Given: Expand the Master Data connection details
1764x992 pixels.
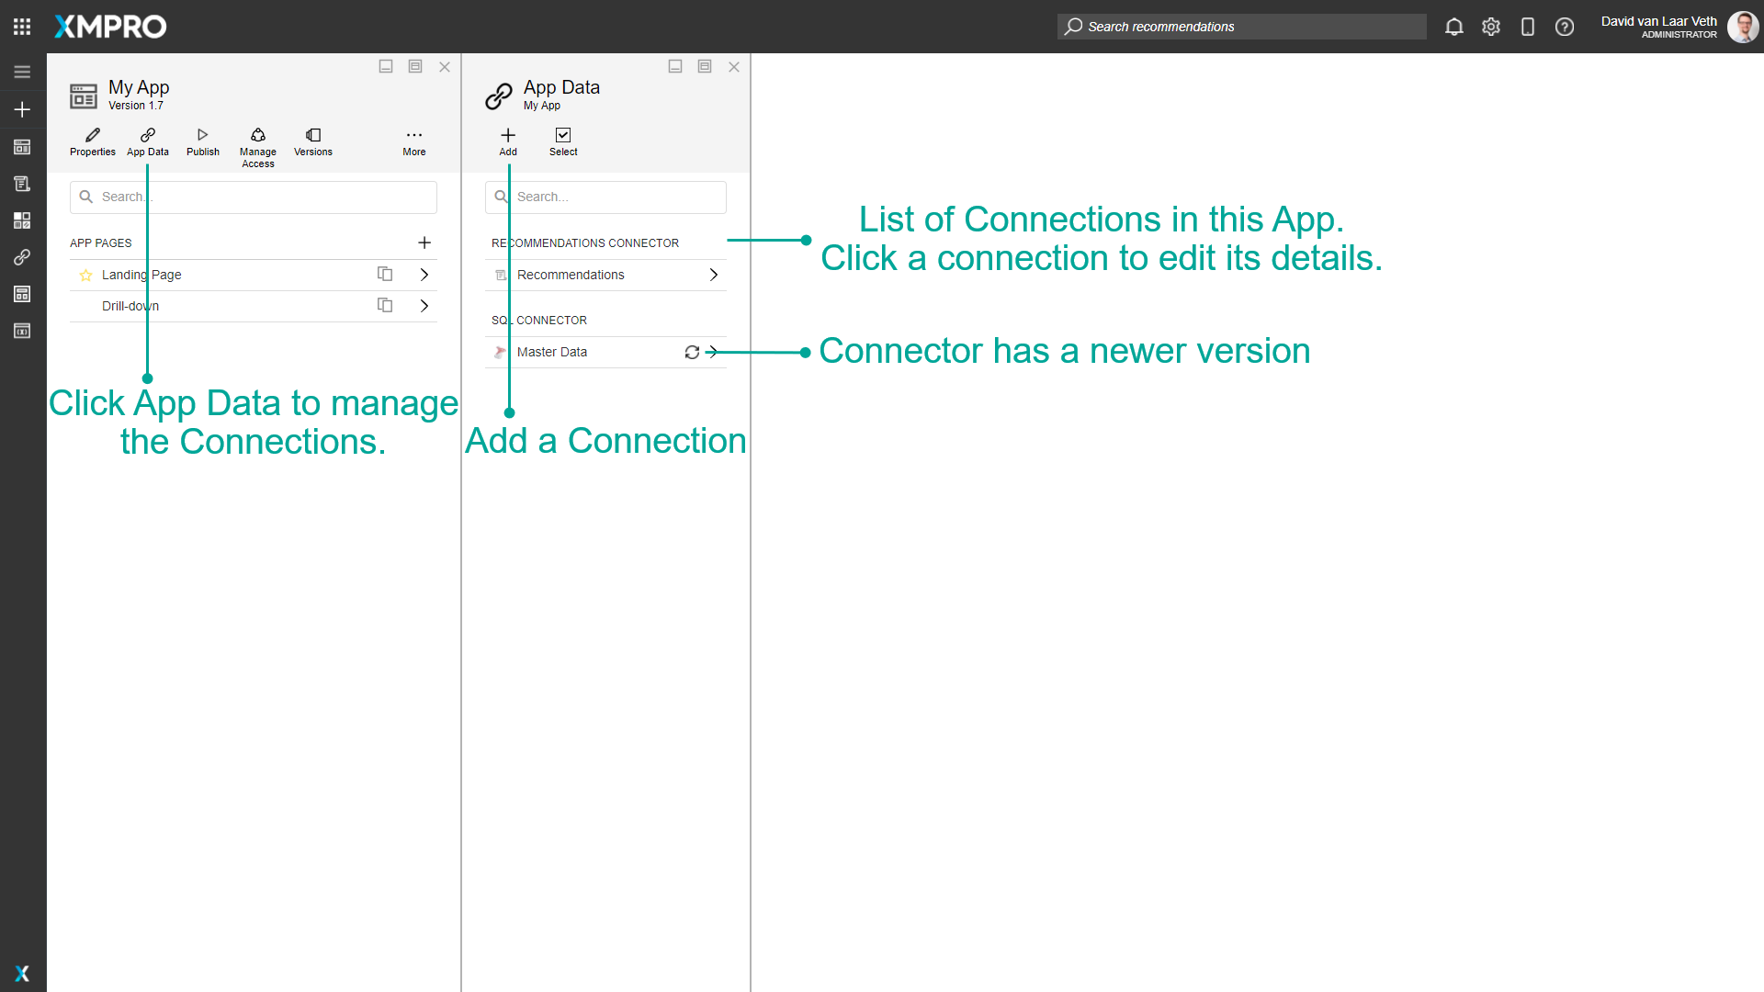Looking at the screenshot, I should [711, 352].
